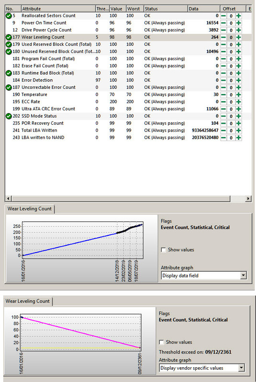The image size is (256, 382).
Task: Decrease offset for Runtime Bad Block
Action: 223,73
